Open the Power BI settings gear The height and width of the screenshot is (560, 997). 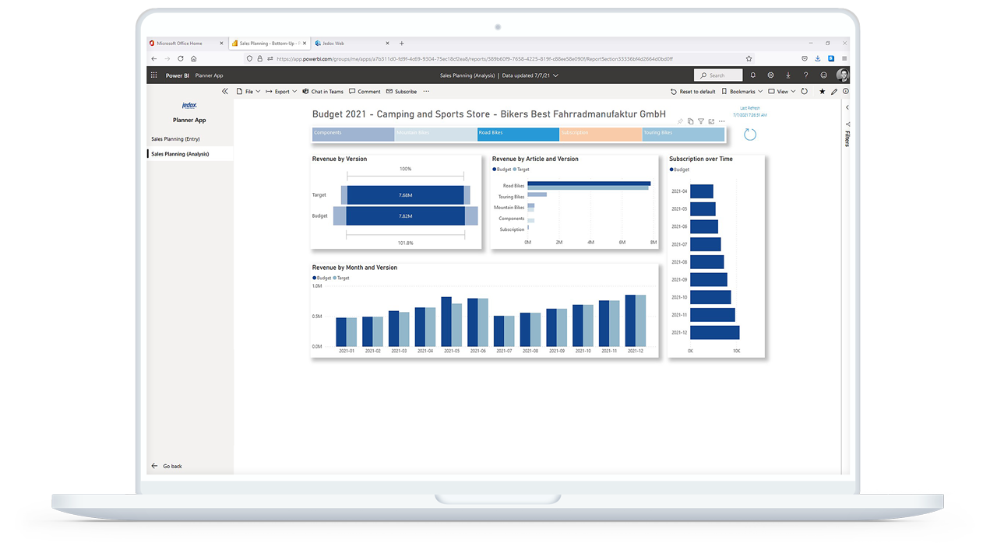[x=770, y=75]
